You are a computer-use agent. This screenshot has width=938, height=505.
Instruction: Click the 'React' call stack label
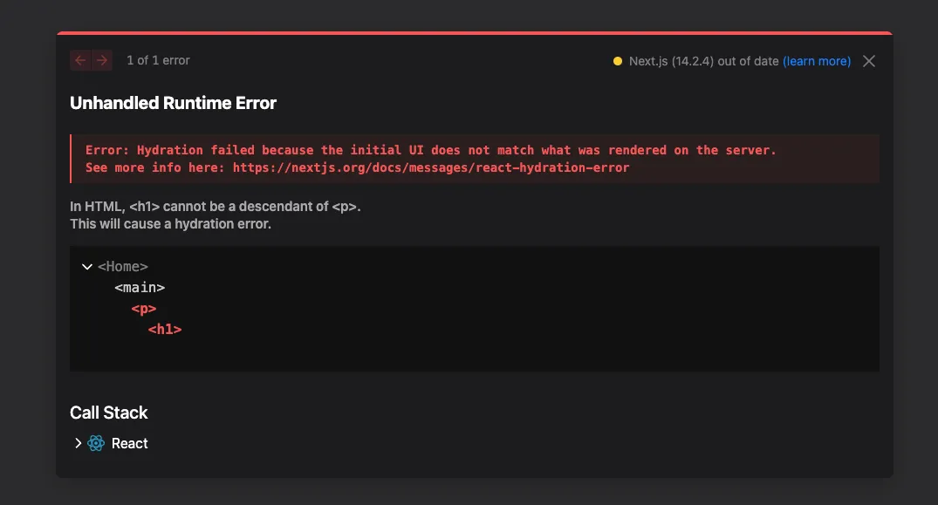129,443
